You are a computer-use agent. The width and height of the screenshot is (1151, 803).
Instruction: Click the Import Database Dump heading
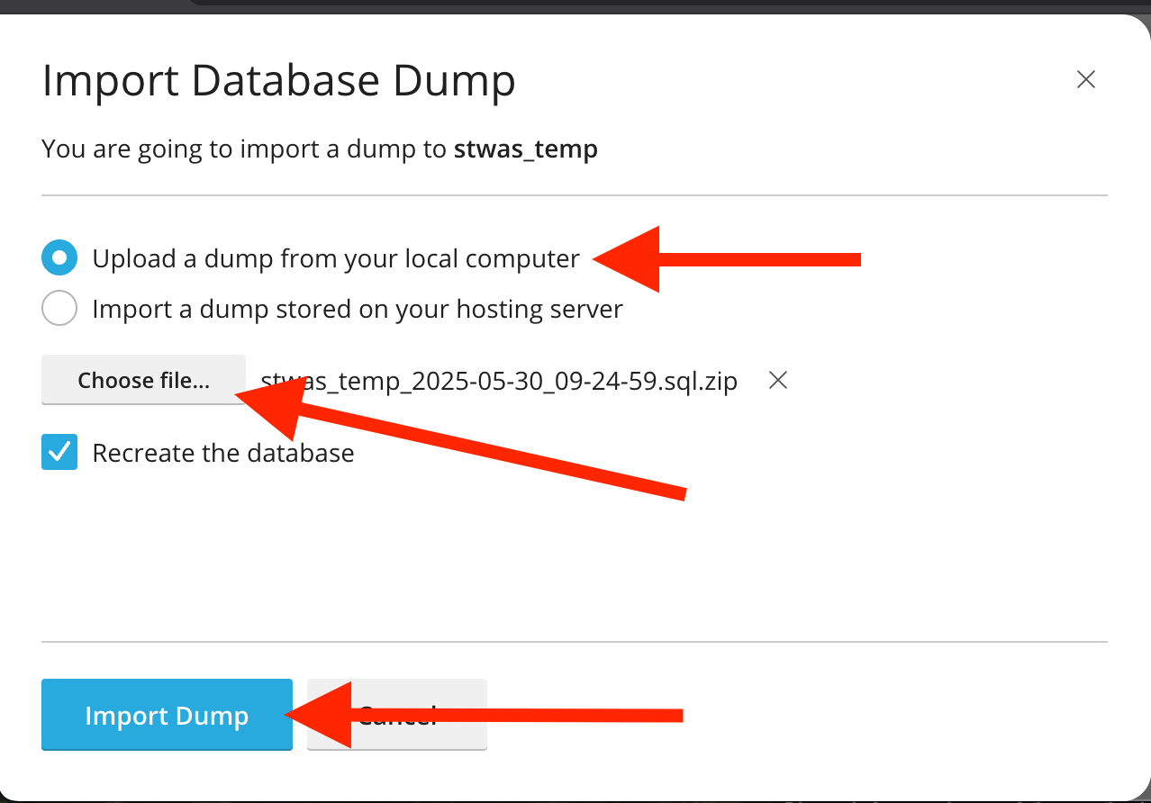(278, 81)
